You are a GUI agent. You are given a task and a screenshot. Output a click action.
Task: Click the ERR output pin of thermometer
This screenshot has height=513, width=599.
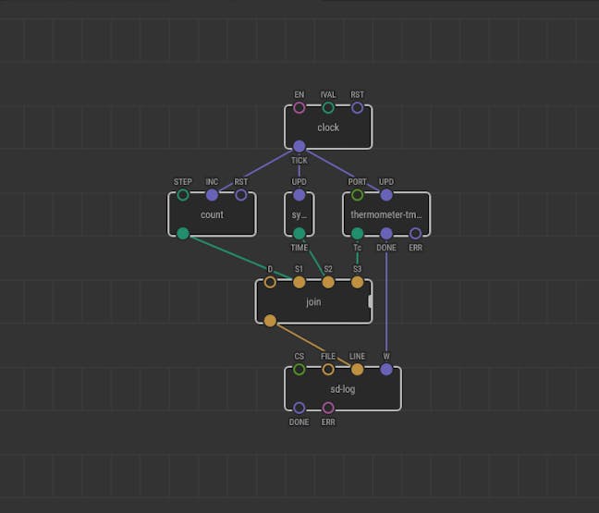tap(415, 233)
